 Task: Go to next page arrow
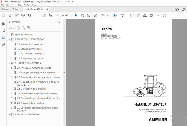point(51,15)
